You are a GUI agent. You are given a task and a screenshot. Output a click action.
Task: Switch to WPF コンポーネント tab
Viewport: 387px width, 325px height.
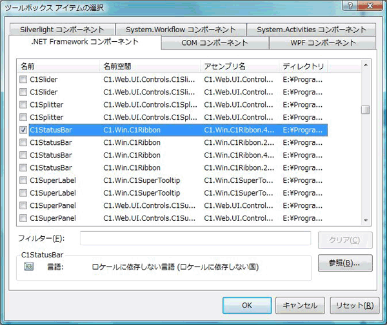point(323,43)
